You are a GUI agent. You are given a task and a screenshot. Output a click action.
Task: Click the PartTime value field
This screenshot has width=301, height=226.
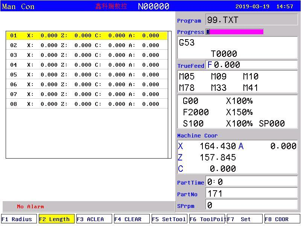point(251,182)
